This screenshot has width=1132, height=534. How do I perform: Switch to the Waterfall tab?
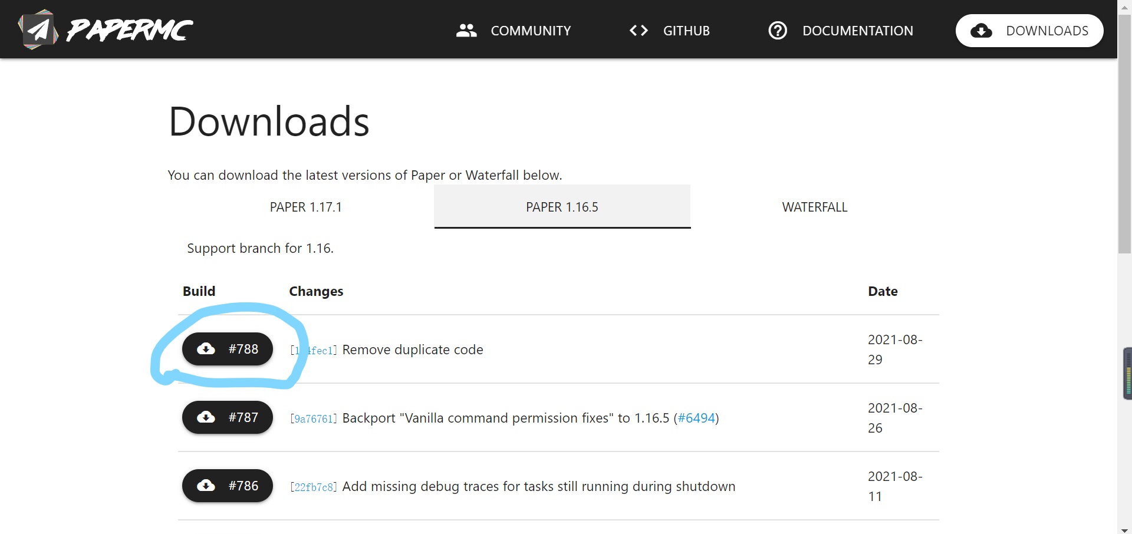(815, 207)
